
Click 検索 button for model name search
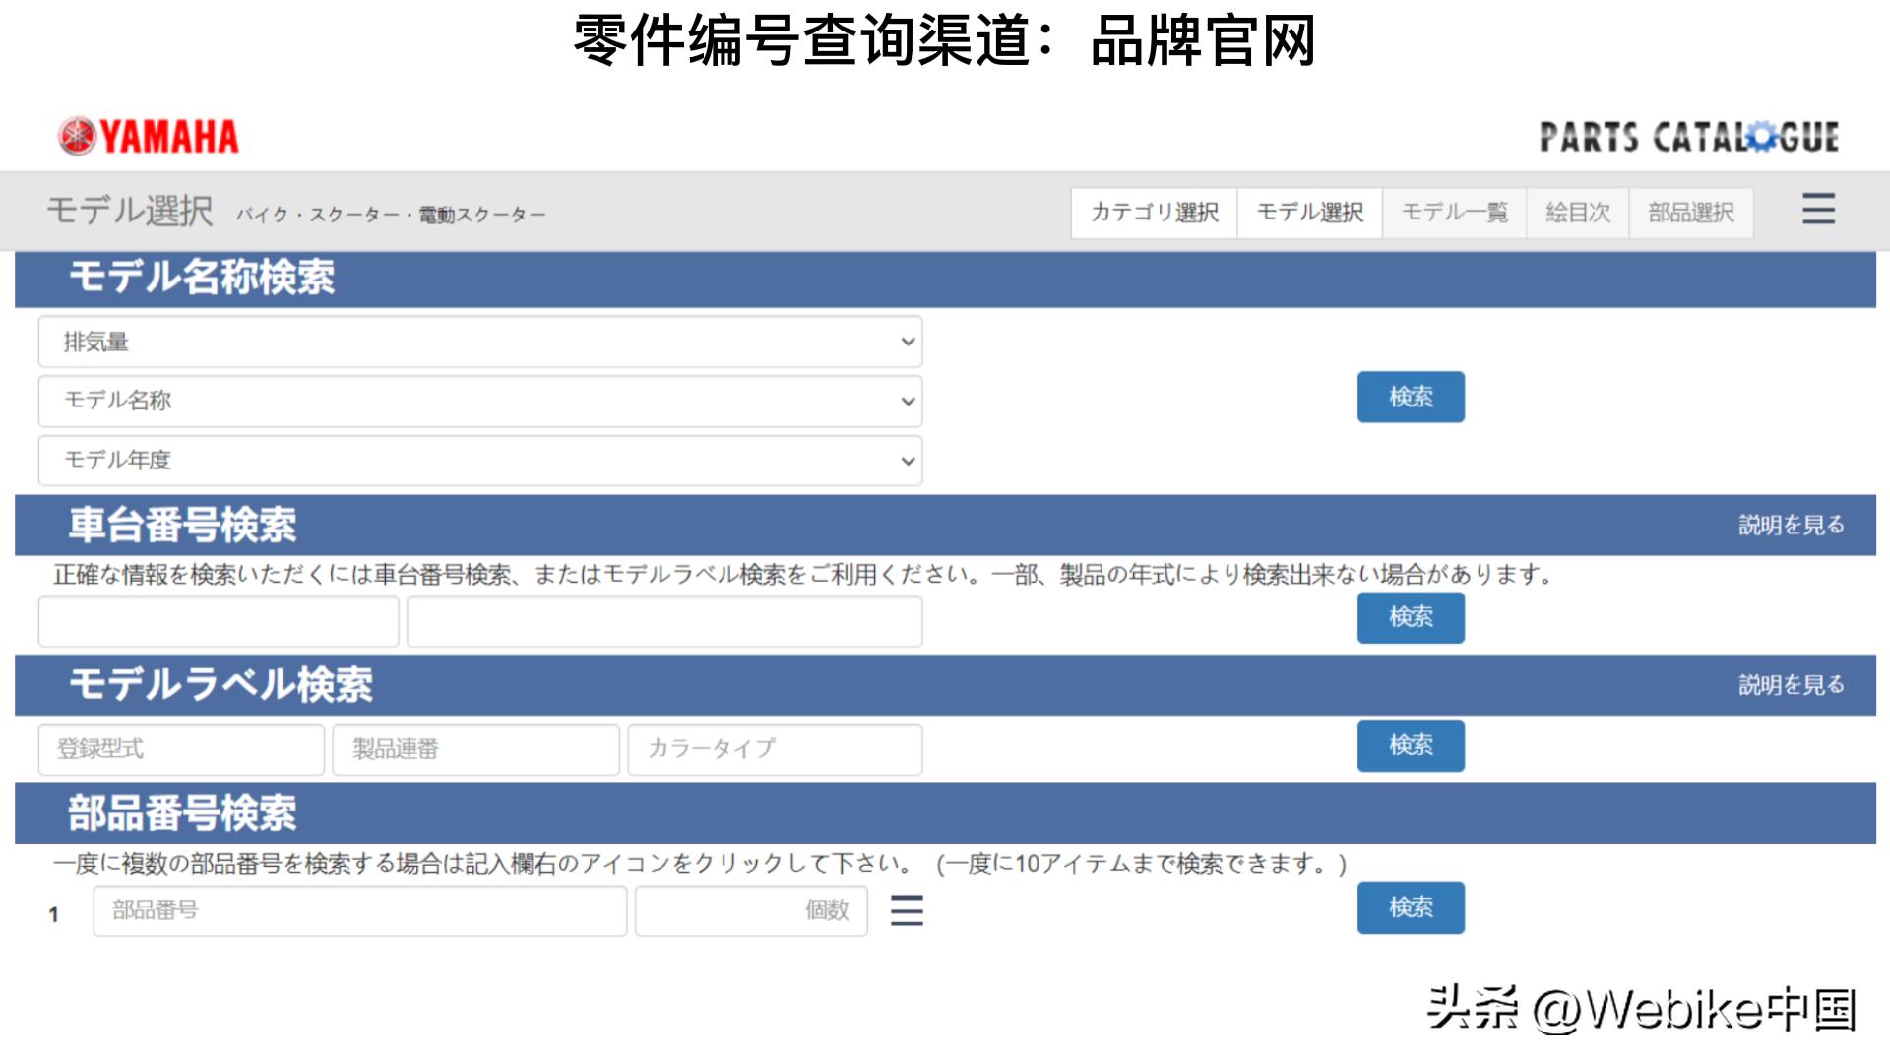coord(1411,397)
